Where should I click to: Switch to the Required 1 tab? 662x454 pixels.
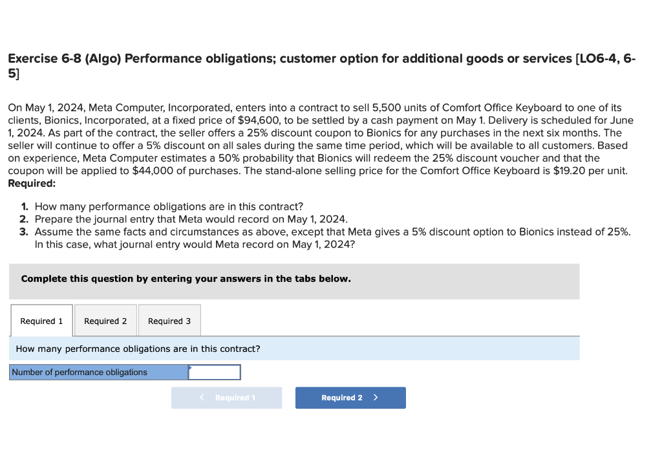(x=41, y=321)
